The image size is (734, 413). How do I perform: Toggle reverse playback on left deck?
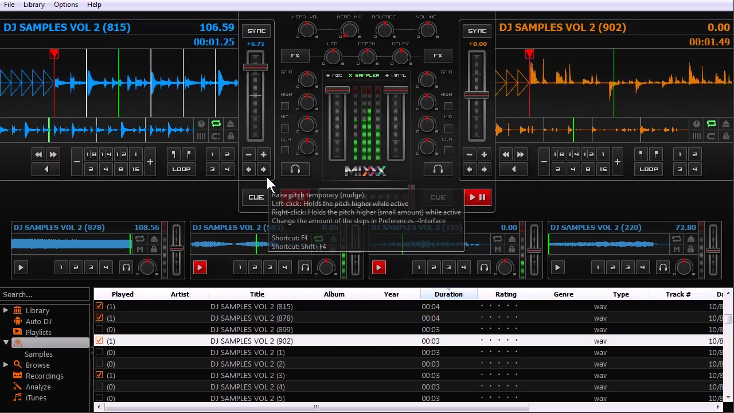[46, 169]
